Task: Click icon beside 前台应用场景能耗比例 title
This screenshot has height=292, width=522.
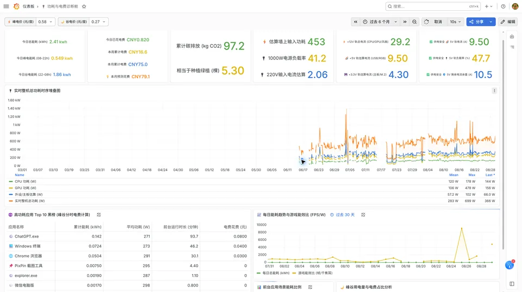Action: tap(310, 287)
